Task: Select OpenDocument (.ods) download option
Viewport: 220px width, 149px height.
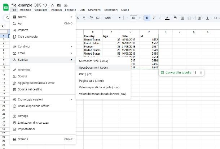Action: point(93,68)
